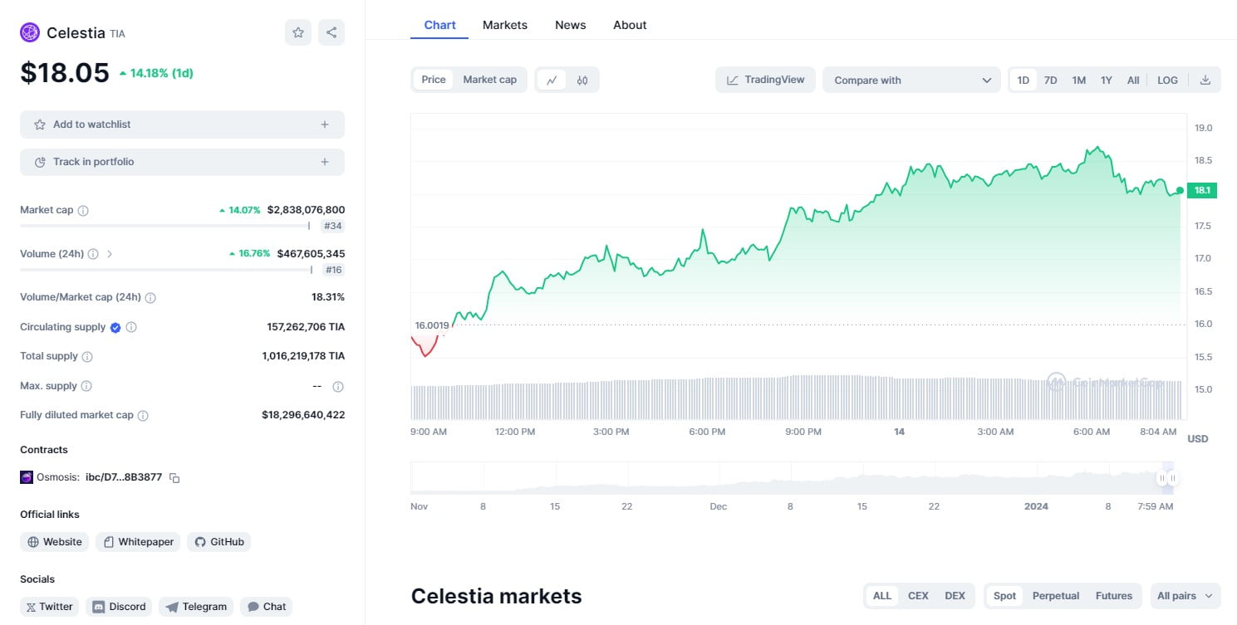This screenshot has height=625, width=1237.
Task: Enable LOG scale on chart
Action: click(x=1167, y=81)
